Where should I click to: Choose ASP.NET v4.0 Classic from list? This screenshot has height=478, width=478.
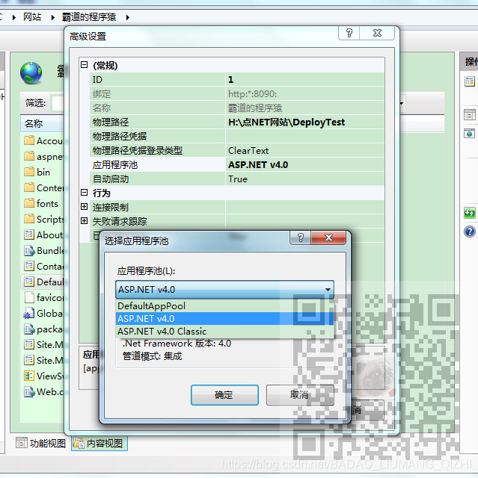coord(225,332)
